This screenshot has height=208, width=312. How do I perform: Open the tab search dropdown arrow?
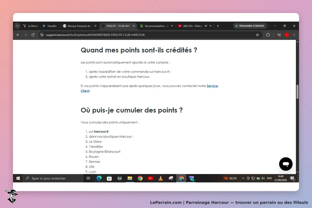[17, 26]
